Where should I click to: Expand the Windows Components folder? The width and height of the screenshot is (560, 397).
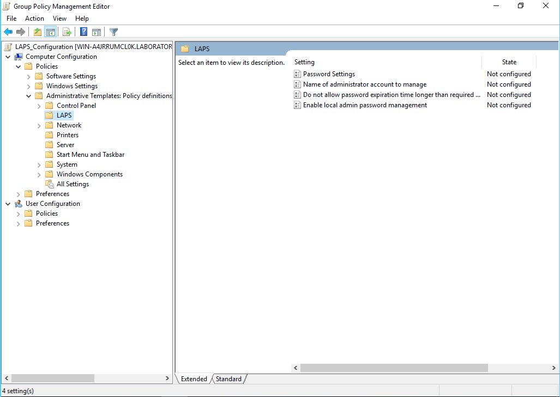coord(39,174)
